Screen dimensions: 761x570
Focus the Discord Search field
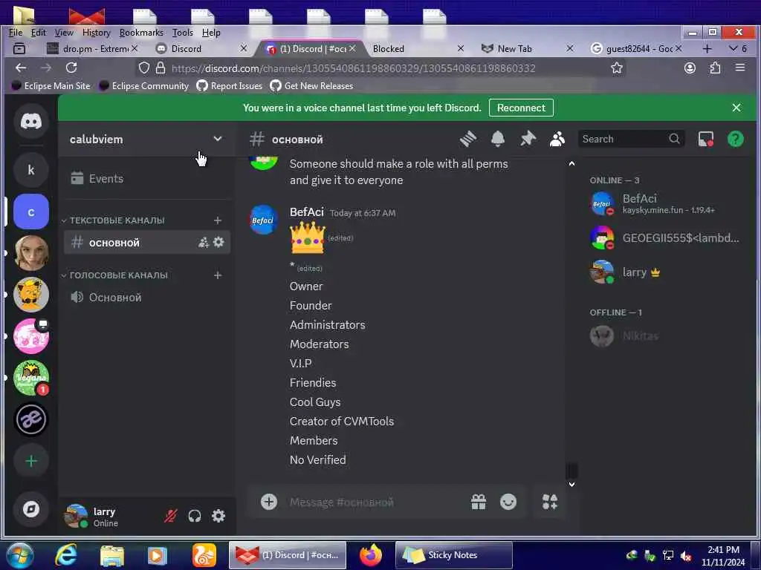point(631,139)
